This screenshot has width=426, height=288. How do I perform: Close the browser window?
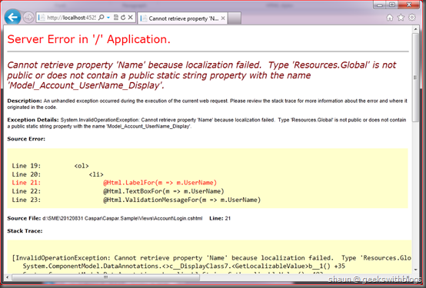pyautogui.click(x=409, y=5)
